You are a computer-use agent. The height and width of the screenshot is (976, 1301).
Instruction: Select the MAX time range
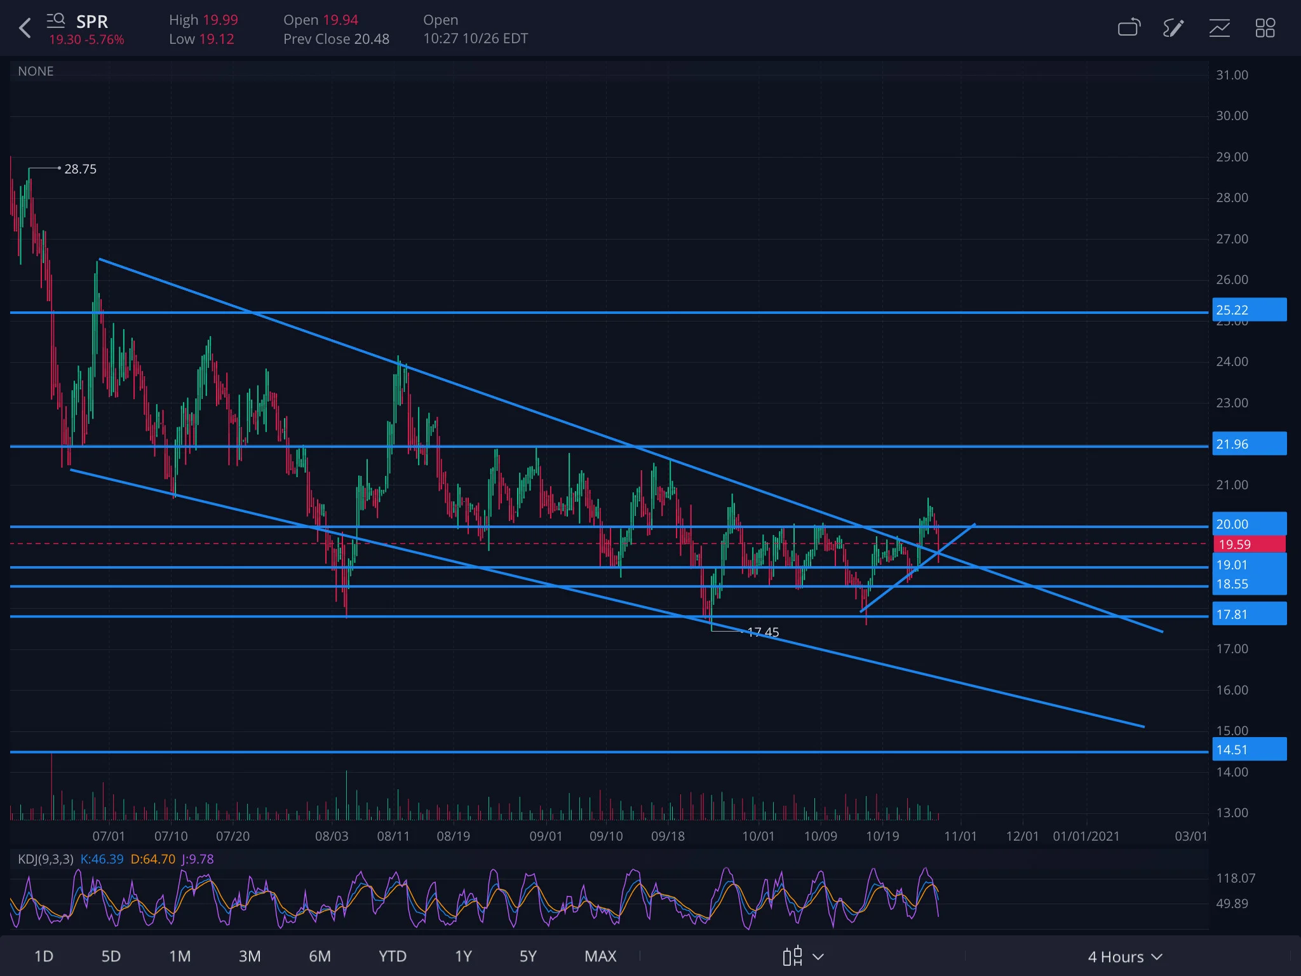click(600, 956)
